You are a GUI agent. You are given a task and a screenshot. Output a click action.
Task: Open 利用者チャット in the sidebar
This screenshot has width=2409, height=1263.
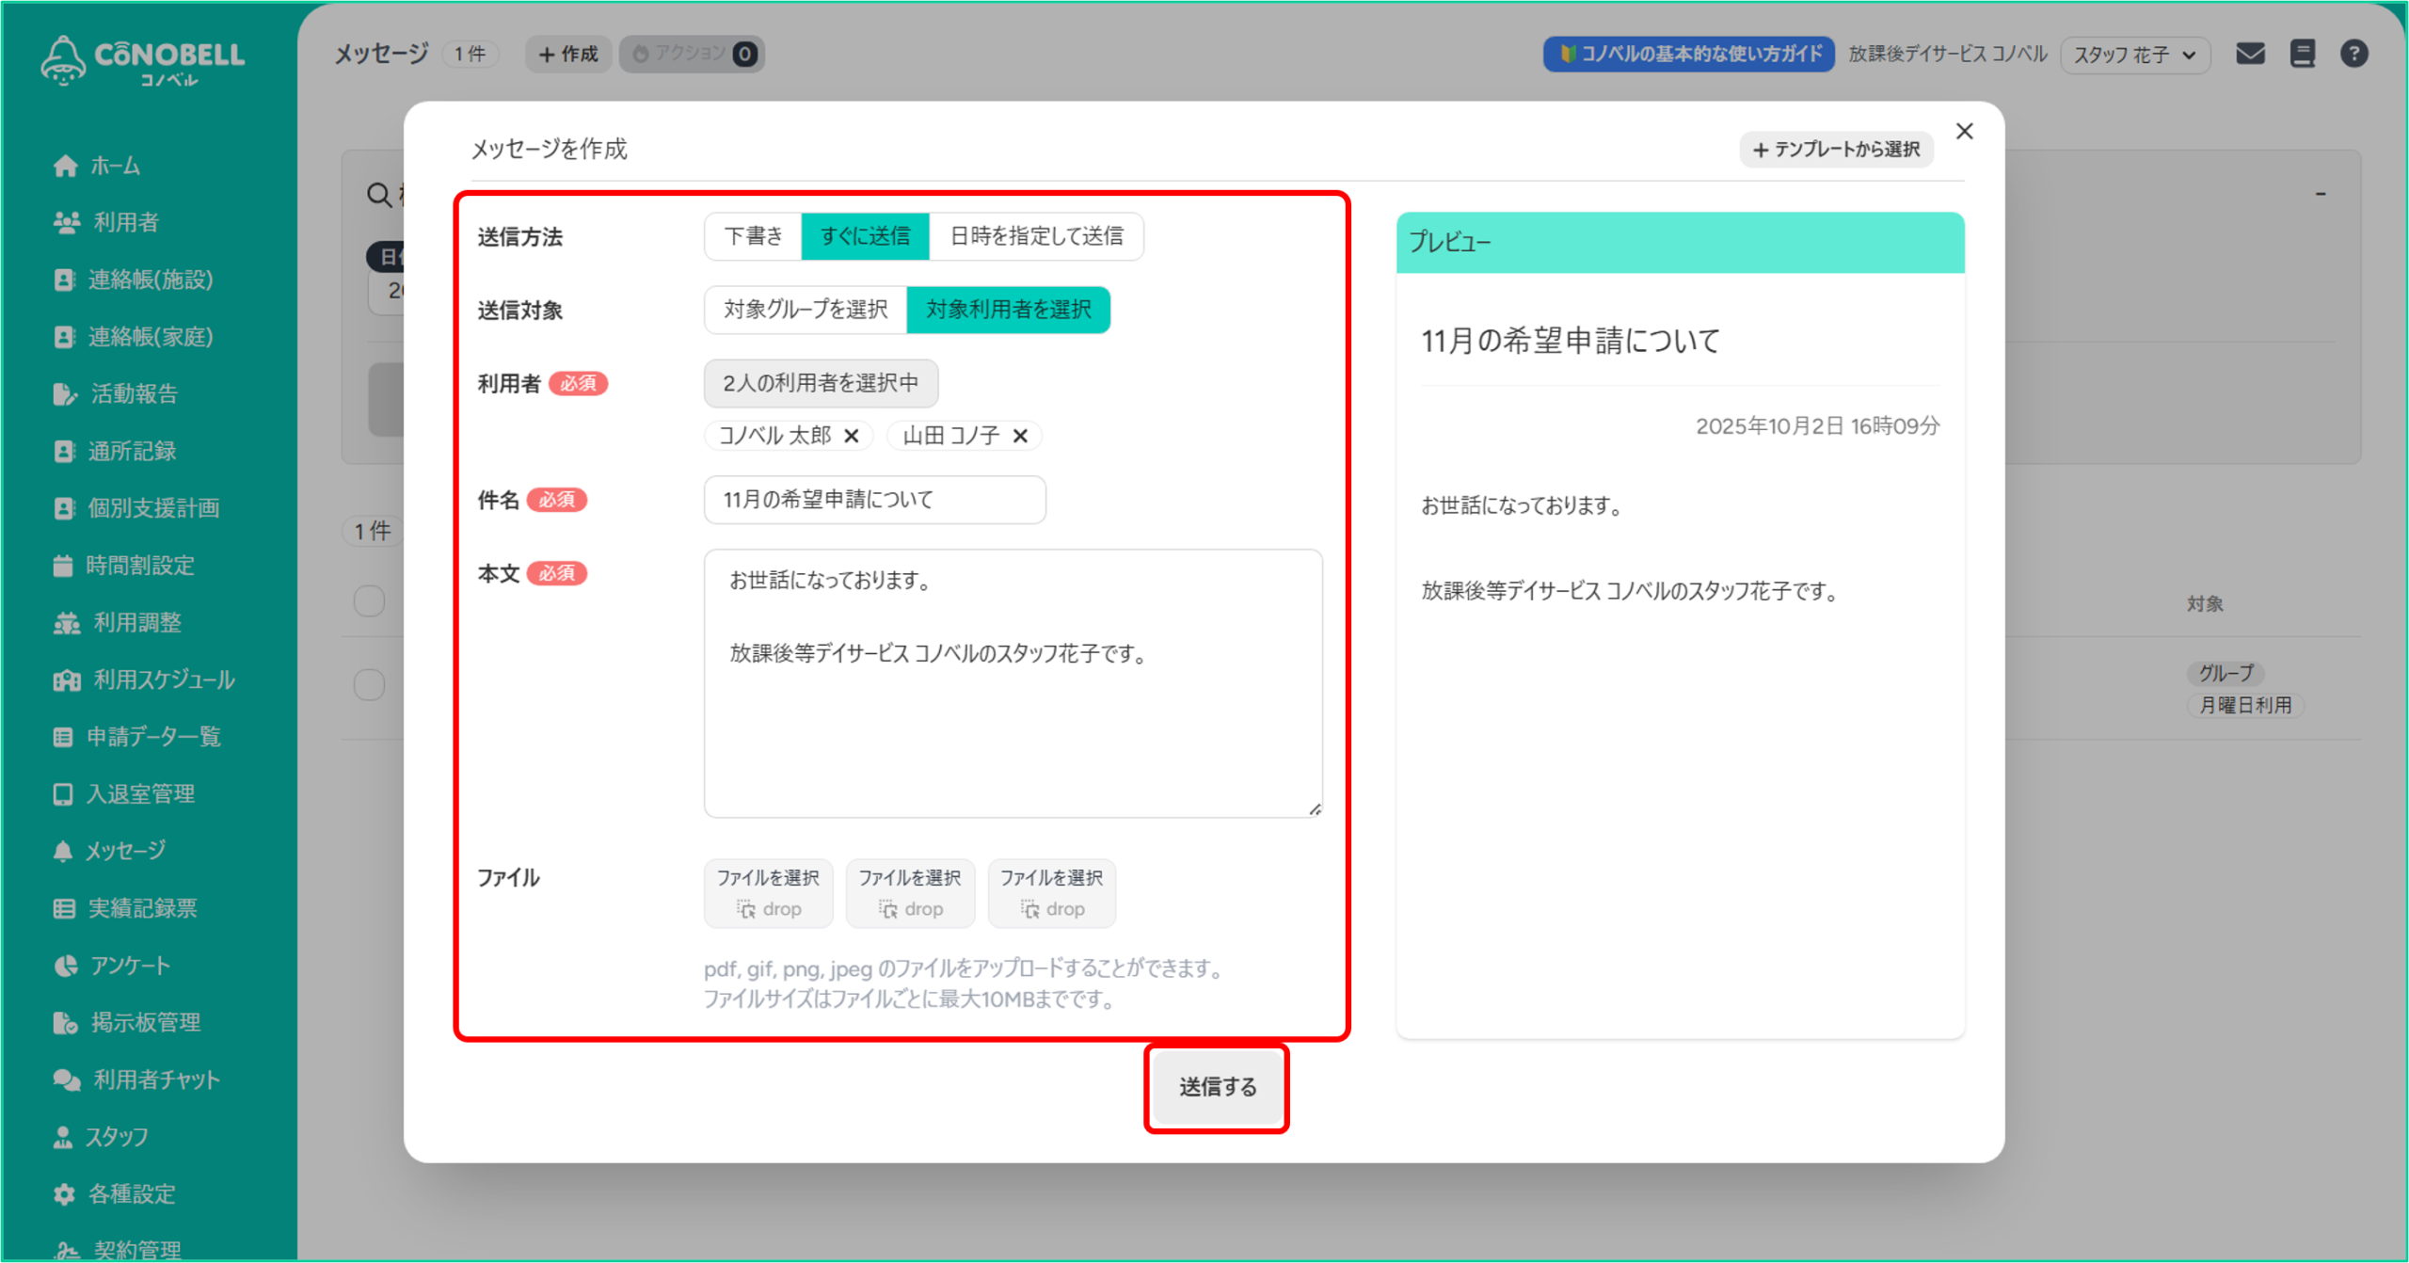tap(156, 1079)
